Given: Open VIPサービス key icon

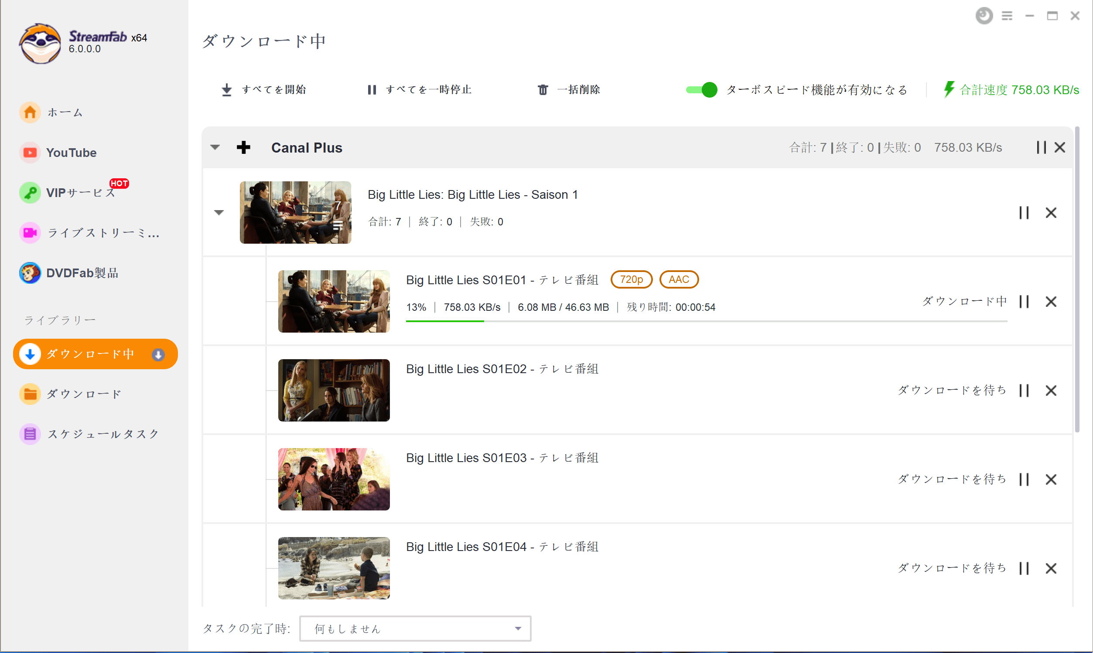Looking at the screenshot, I should [x=30, y=193].
